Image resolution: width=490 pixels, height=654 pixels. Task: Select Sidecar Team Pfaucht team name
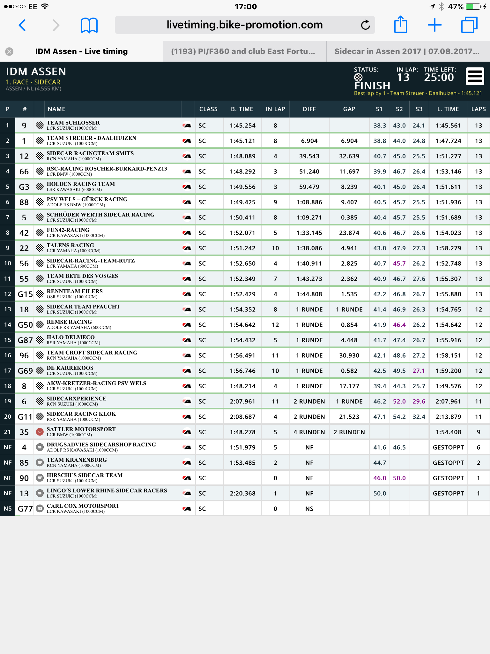83,307
